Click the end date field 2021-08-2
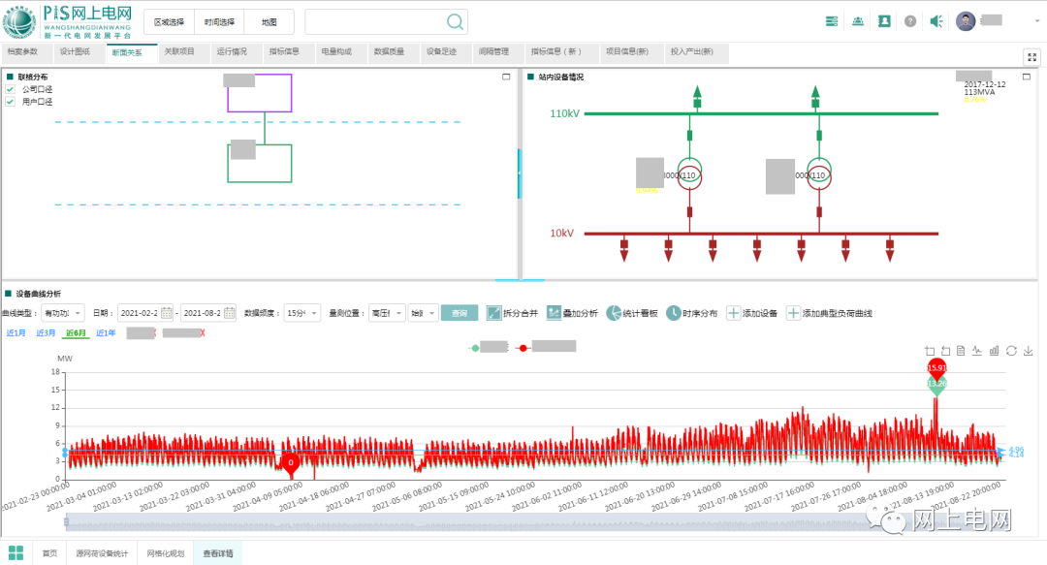 pyautogui.click(x=208, y=313)
